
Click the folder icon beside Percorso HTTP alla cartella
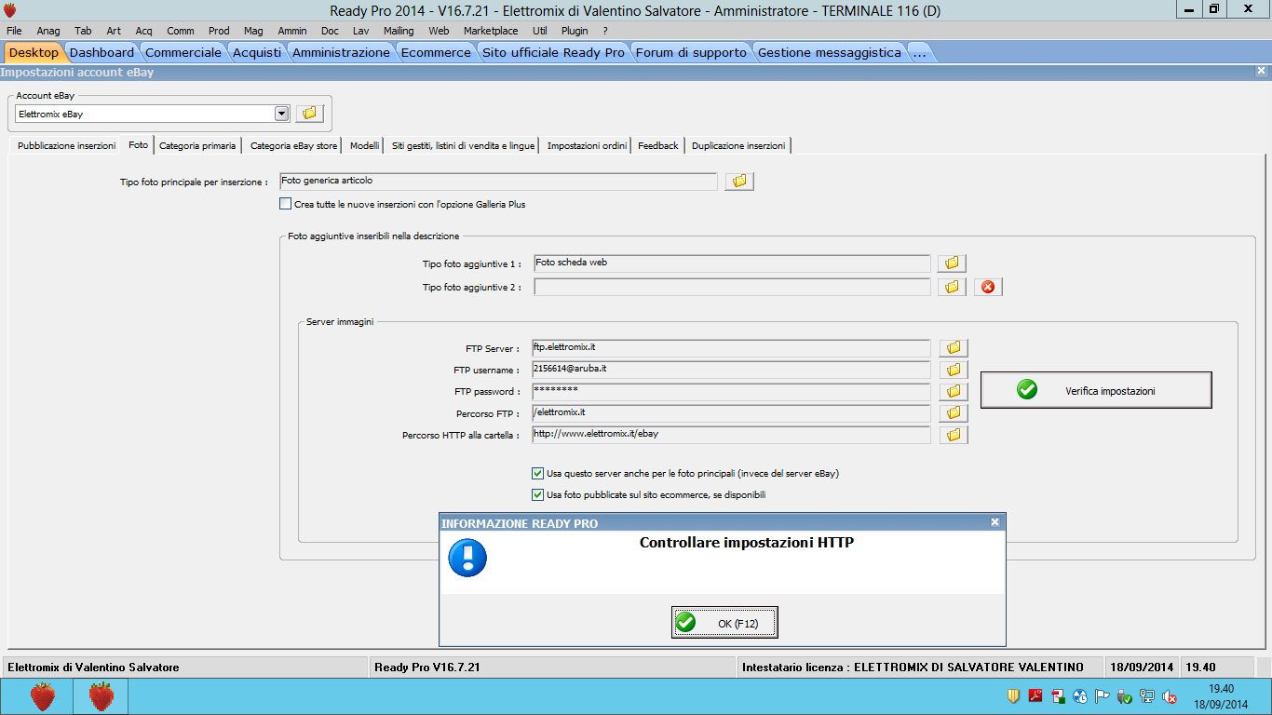click(954, 435)
